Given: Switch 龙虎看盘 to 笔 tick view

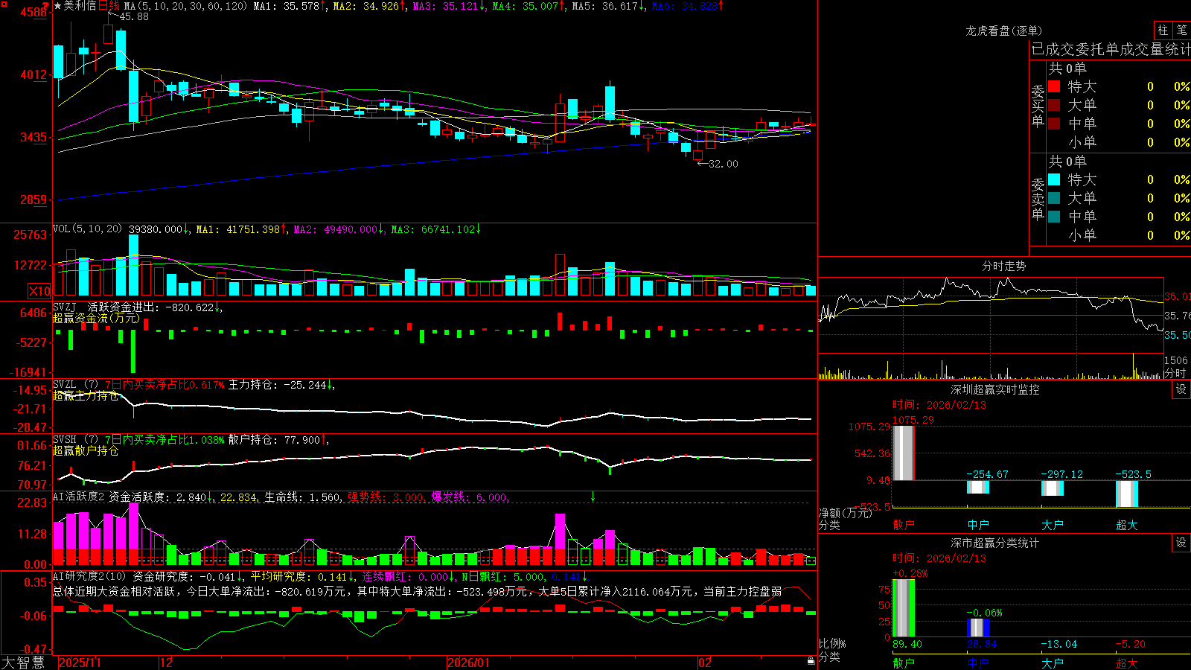Looking at the screenshot, I should point(1181,31).
